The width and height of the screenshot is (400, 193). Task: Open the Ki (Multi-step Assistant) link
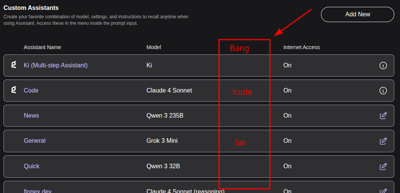pyautogui.click(x=55, y=65)
